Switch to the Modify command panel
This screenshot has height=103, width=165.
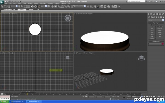tap(151, 14)
